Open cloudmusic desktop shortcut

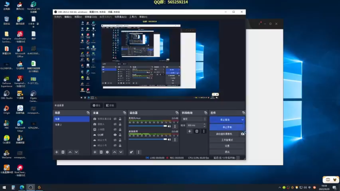click(20, 37)
